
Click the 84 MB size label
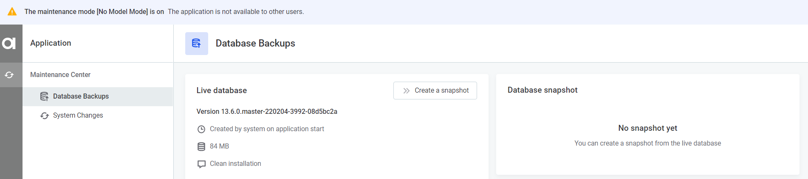point(219,146)
